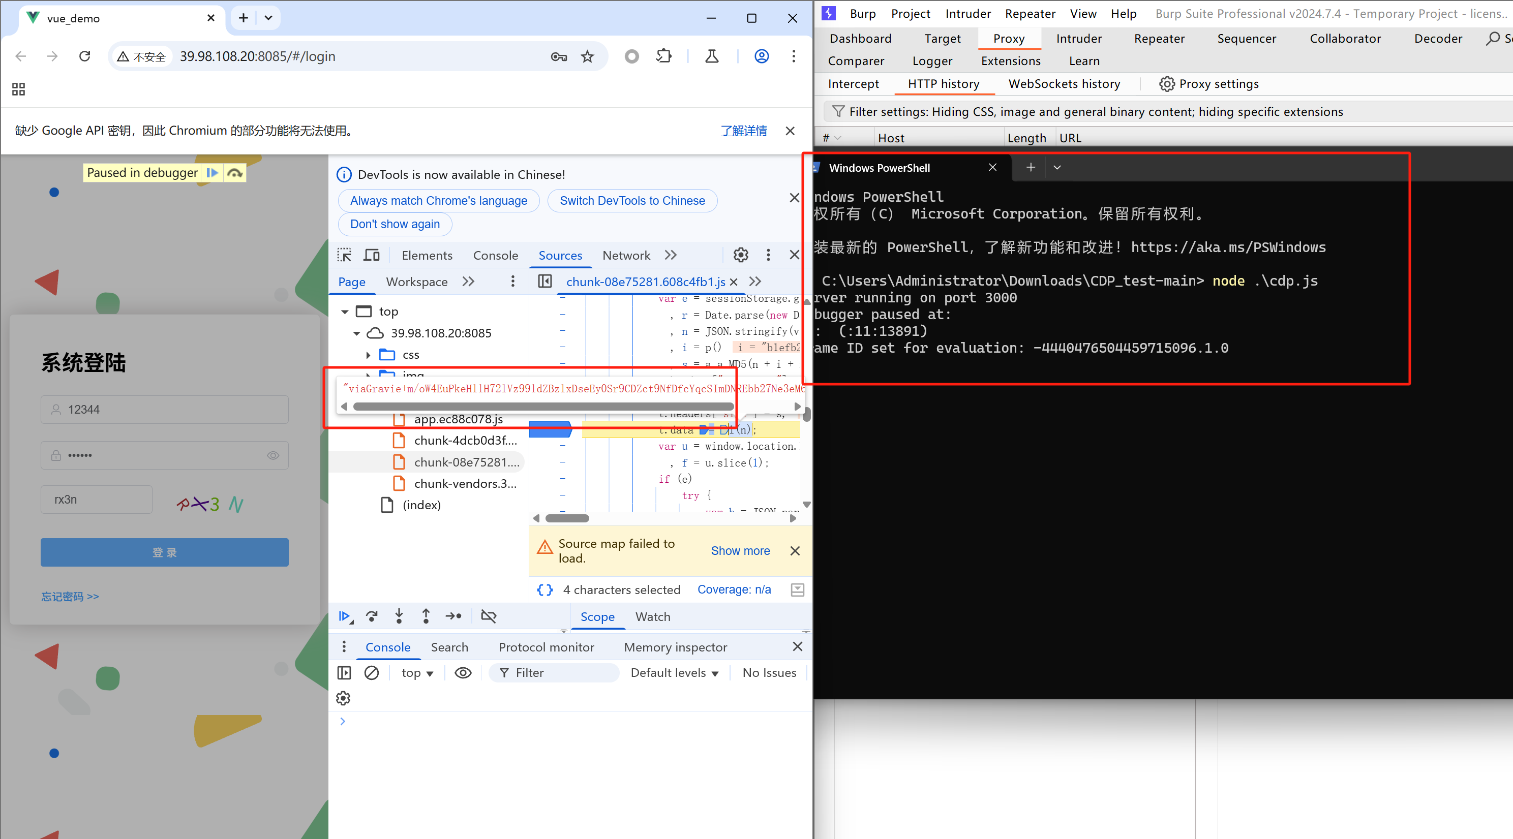The width and height of the screenshot is (1513, 839).
Task: Click the blue 登录 login button
Action: click(x=164, y=552)
